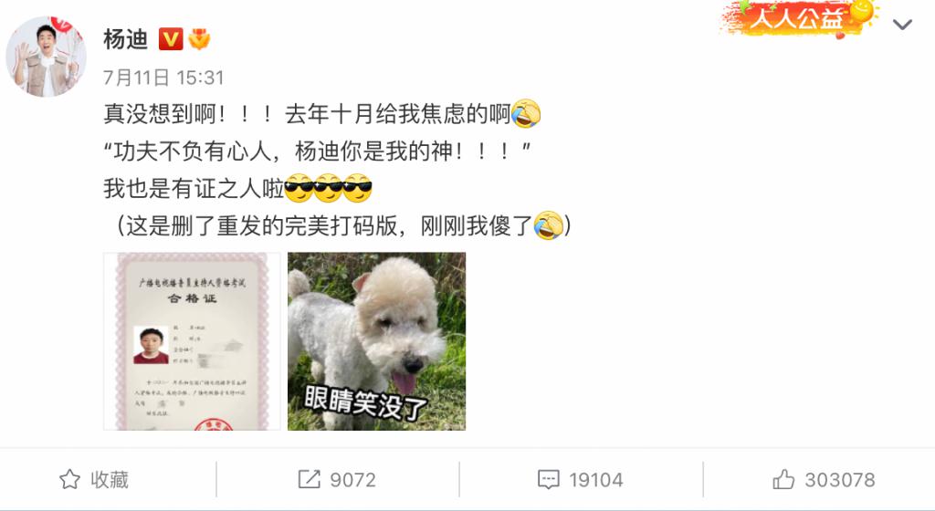935x511 pixels.
Task: Open the 19104 comments count
Action: point(595,480)
